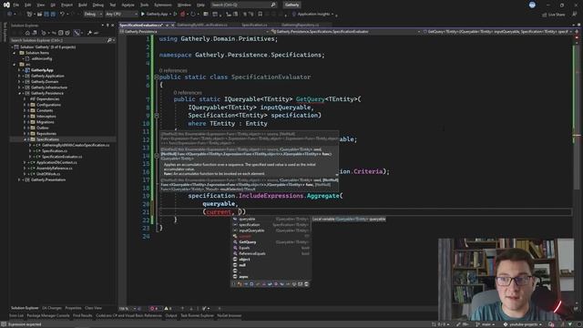The height and width of the screenshot is (328, 583).
Task: Open the File menu
Action: tap(16, 5)
